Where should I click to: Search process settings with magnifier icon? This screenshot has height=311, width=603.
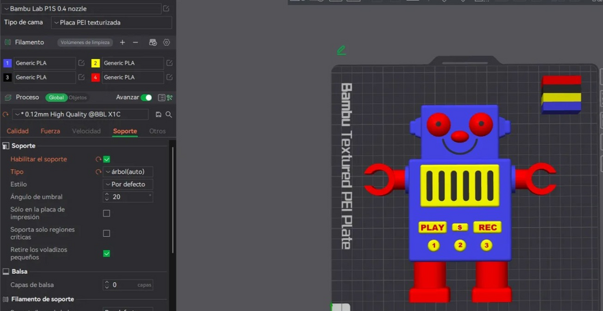click(168, 114)
